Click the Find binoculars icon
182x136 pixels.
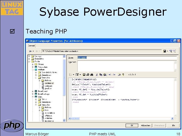(x=92, y=75)
